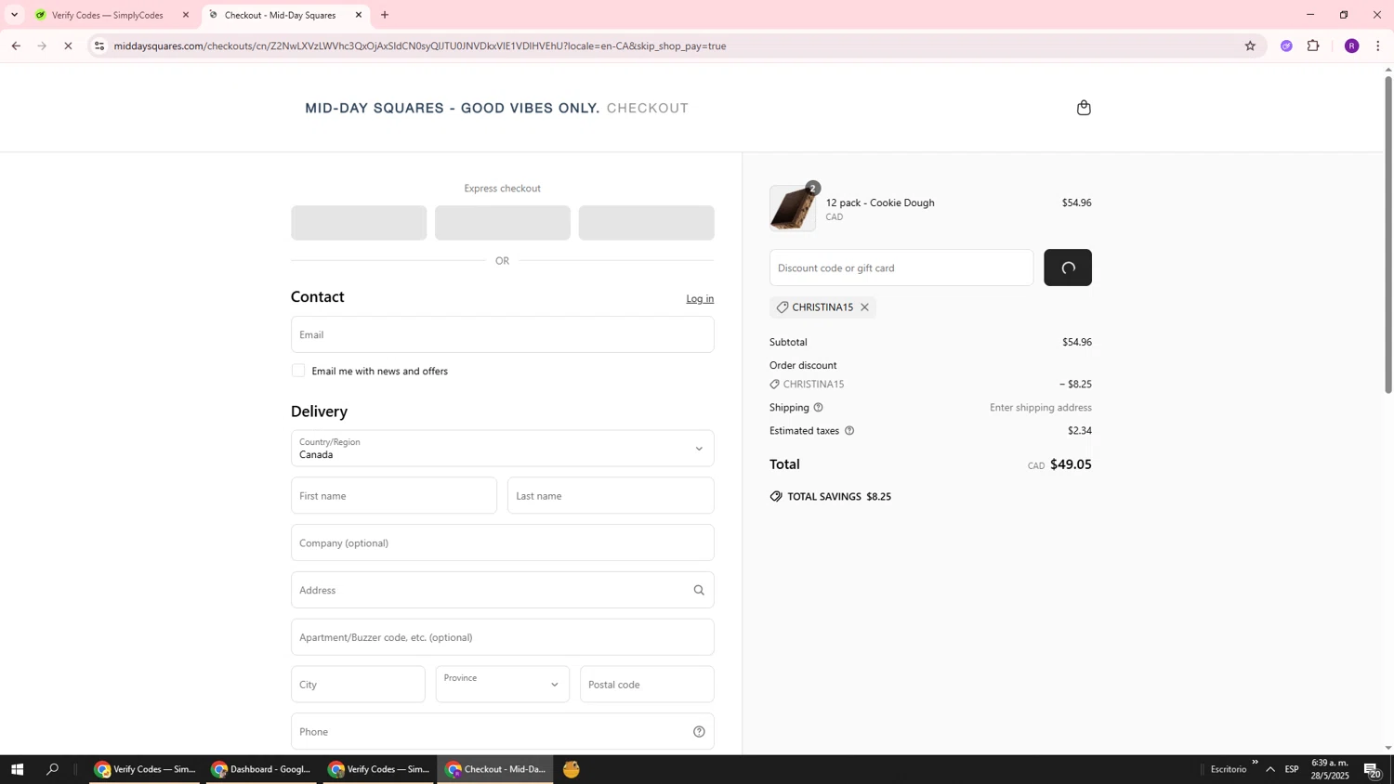Close the Verify Codes — SimplyCodes tab
The image size is (1394, 784).
(186, 15)
